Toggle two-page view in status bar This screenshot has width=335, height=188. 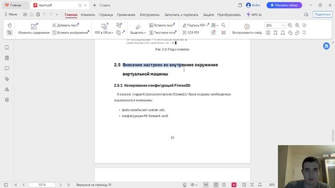click(224, 185)
